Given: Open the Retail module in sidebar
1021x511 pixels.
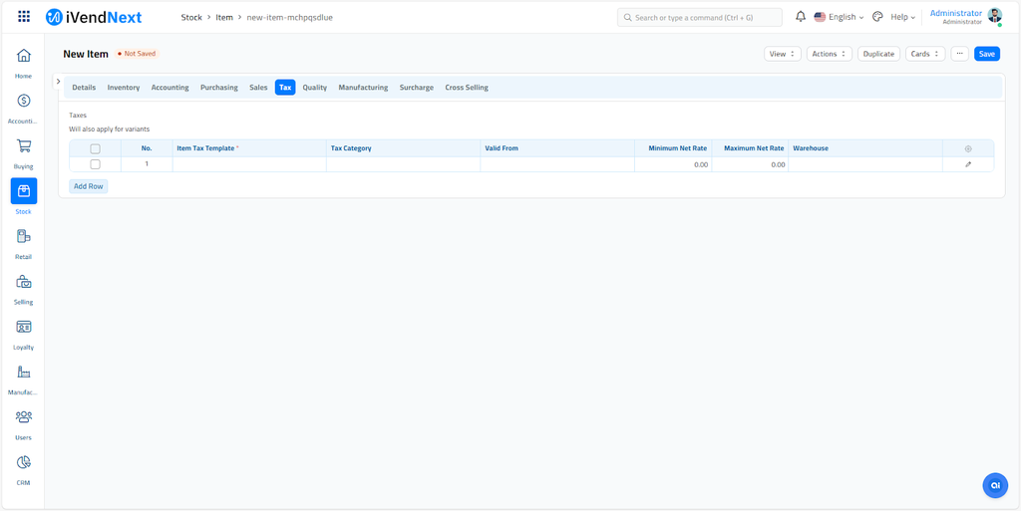Looking at the screenshot, I should click(x=23, y=237).
